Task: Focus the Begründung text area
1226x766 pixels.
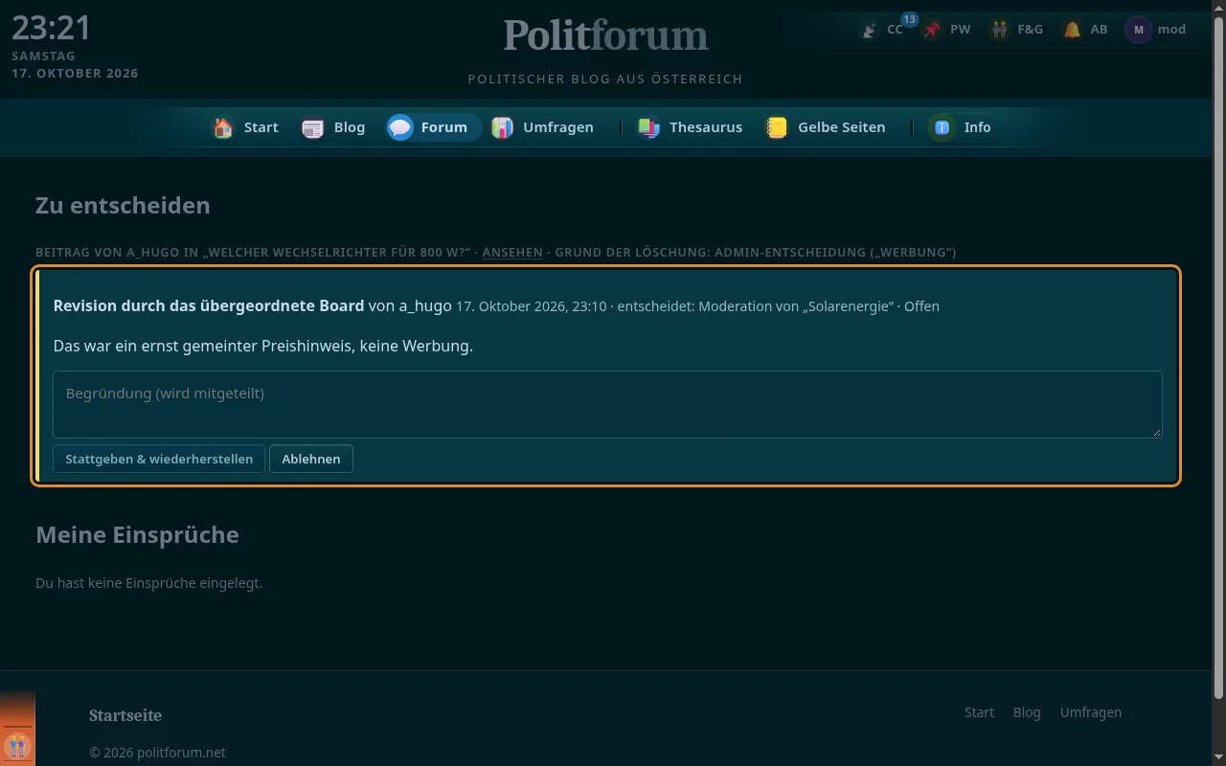Action: pyautogui.click(x=607, y=404)
